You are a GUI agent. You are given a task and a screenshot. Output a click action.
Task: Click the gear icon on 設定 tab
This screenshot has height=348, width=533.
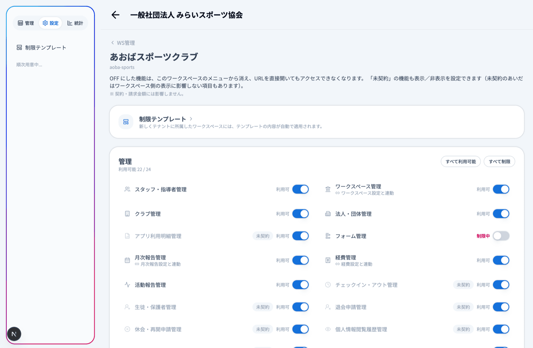point(45,23)
